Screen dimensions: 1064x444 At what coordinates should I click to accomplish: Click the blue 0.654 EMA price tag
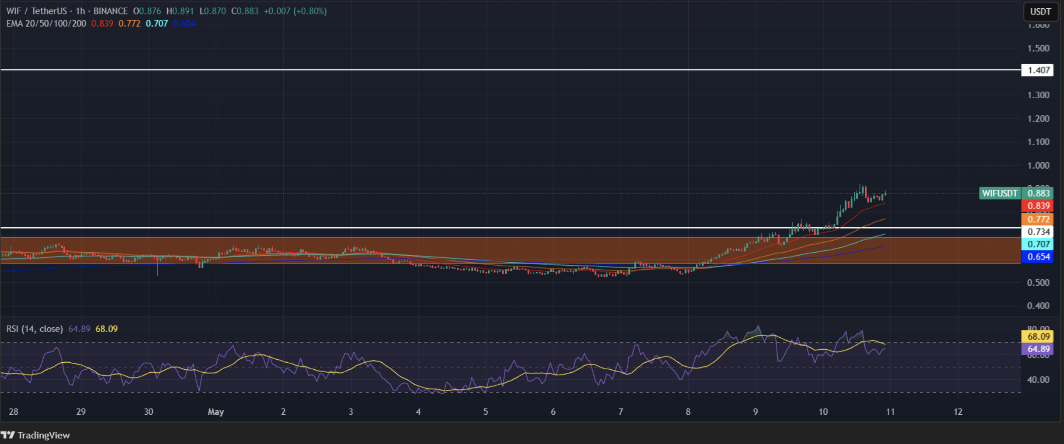tap(1037, 257)
